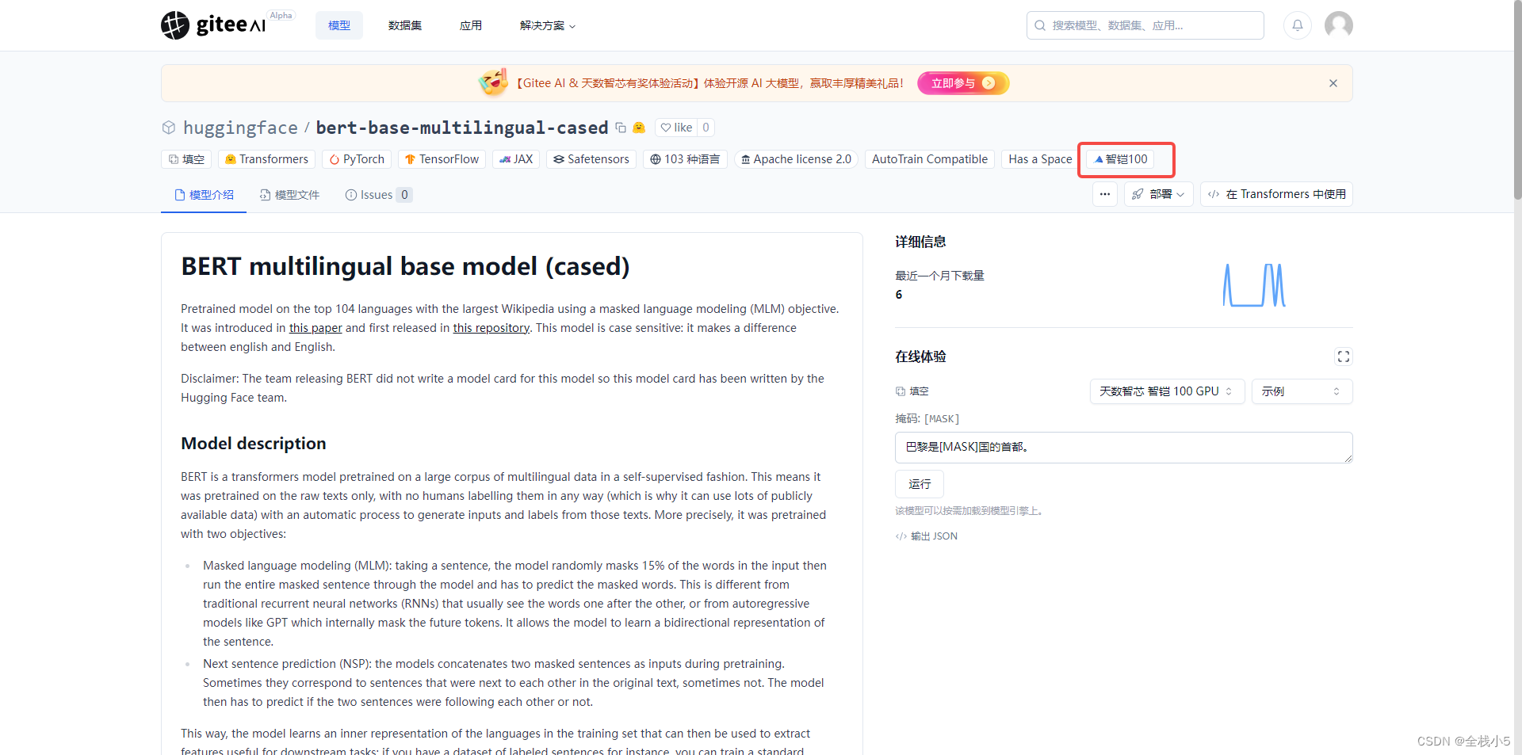Image resolution: width=1522 pixels, height=755 pixels.
Task: Expand the 解决方案 menu
Action: [548, 25]
